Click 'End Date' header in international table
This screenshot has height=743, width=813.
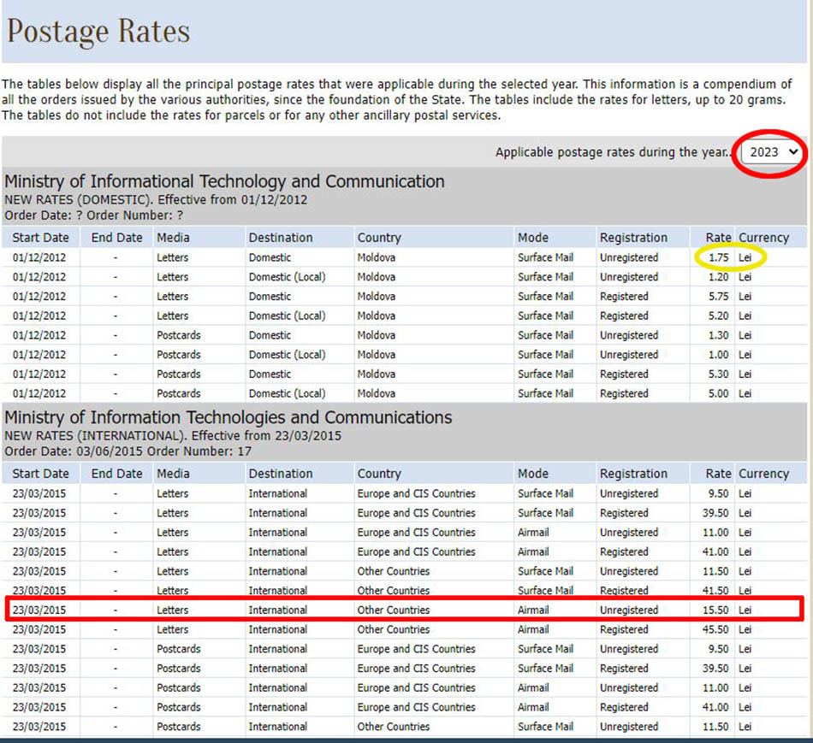[116, 474]
